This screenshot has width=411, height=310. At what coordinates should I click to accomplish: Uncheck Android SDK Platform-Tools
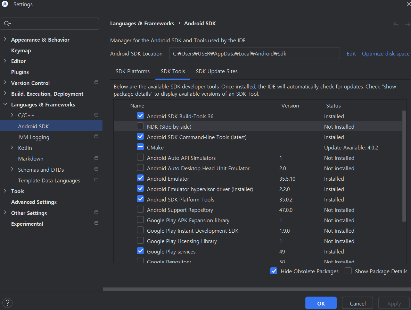click(x=140, y=199)
